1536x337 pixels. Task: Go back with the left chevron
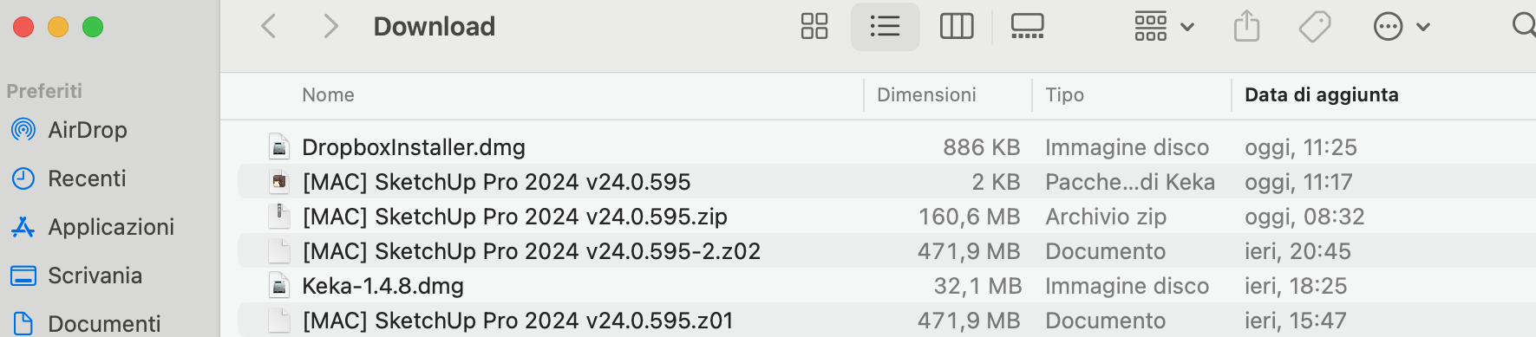[x=269, y=27]
